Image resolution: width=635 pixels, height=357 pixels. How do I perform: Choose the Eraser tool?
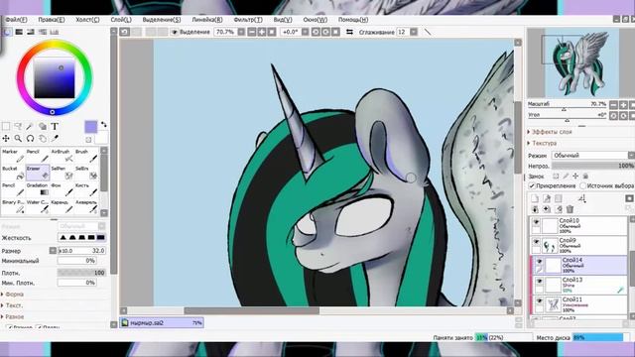(38, 173)
